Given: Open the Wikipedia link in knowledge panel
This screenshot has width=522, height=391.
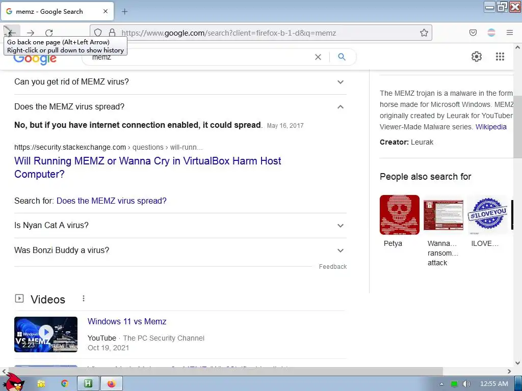Looking at the screenshot, I should [x=491, y=127].
